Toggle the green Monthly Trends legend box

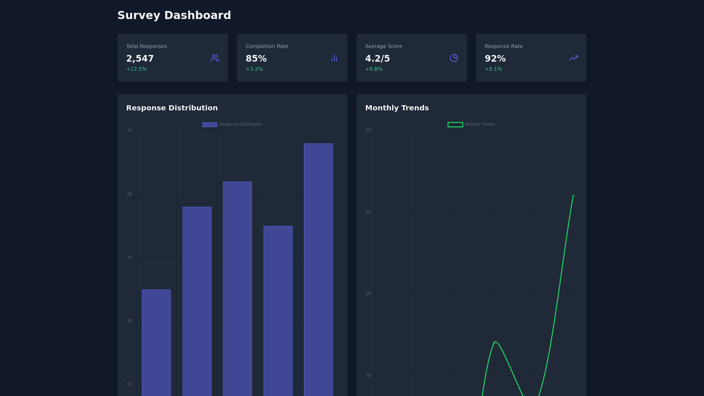point(455,125)
